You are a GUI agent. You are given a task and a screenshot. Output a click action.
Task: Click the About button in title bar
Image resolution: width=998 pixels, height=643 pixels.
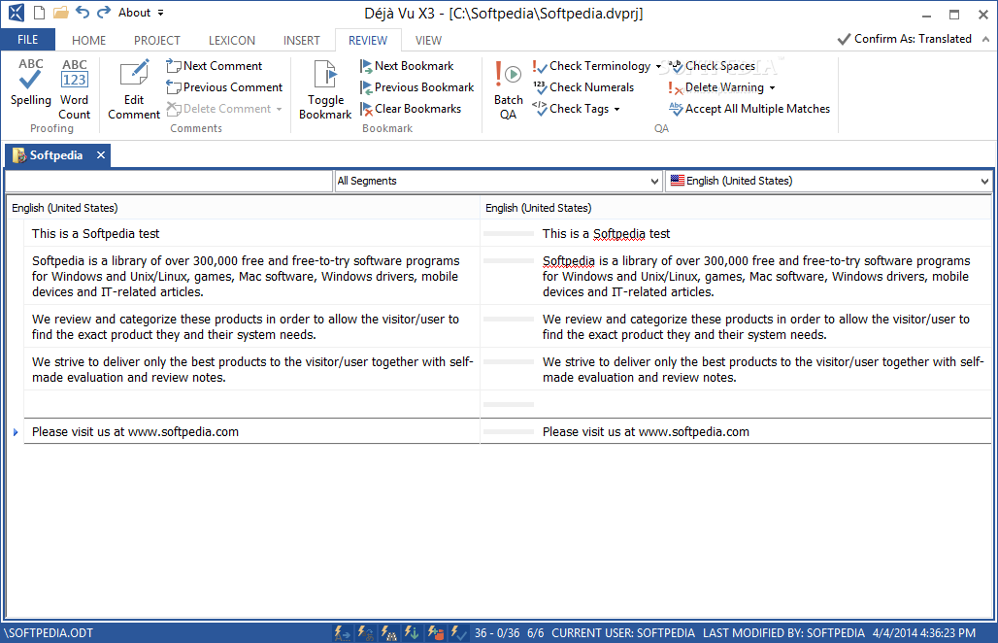tap(134, 13)
